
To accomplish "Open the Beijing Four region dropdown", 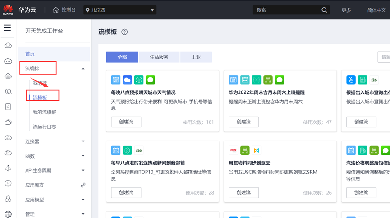I will [120, 10].
